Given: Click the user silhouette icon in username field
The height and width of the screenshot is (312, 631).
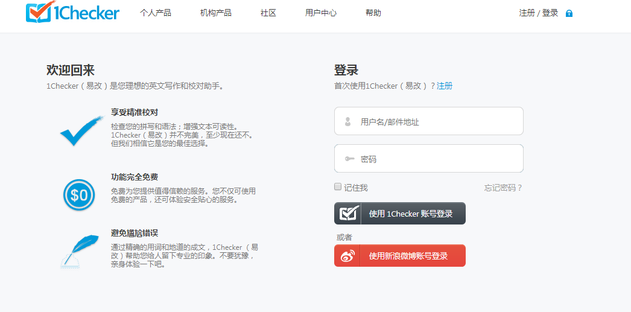Looking at the screenshot, I should tap(348, 121).
